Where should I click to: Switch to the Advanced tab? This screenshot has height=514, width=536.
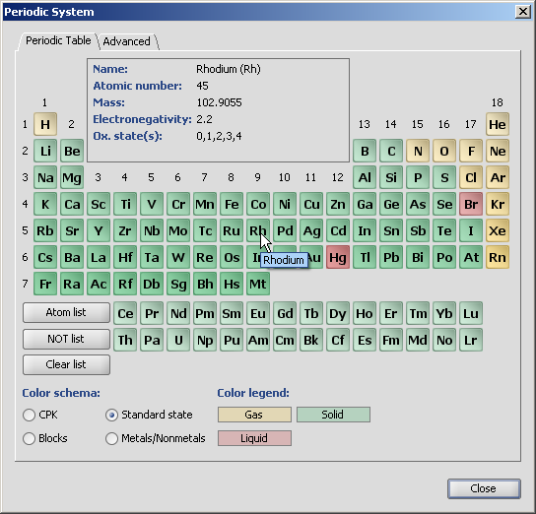(x=126, y=41)
